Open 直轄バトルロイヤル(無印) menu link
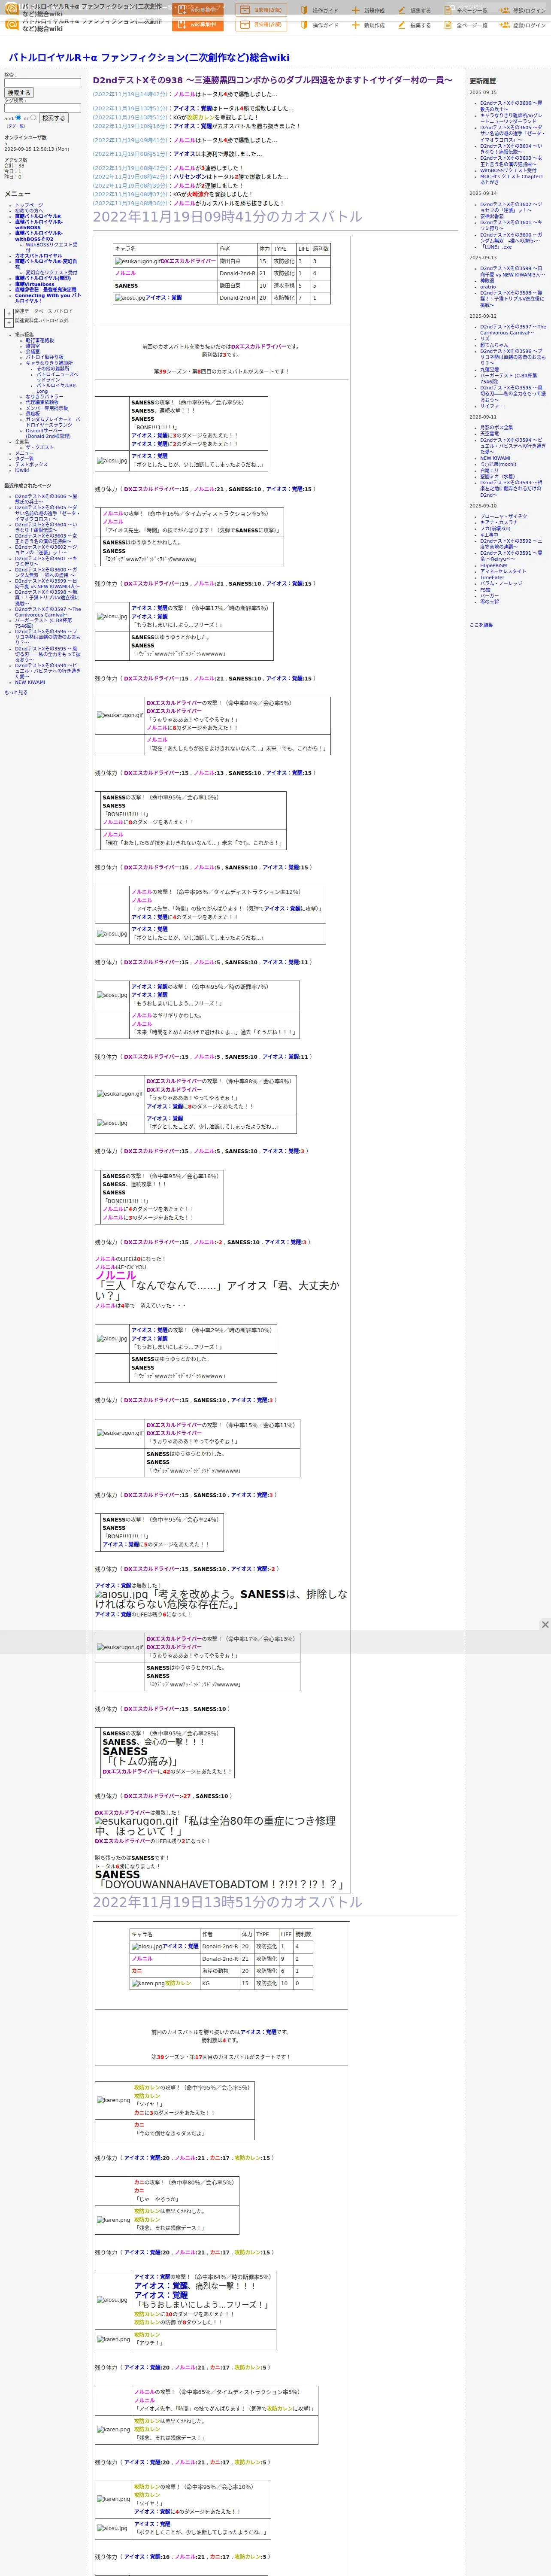Image resolution: width=551 pixels, height=2576 pixels. point(43,278)
